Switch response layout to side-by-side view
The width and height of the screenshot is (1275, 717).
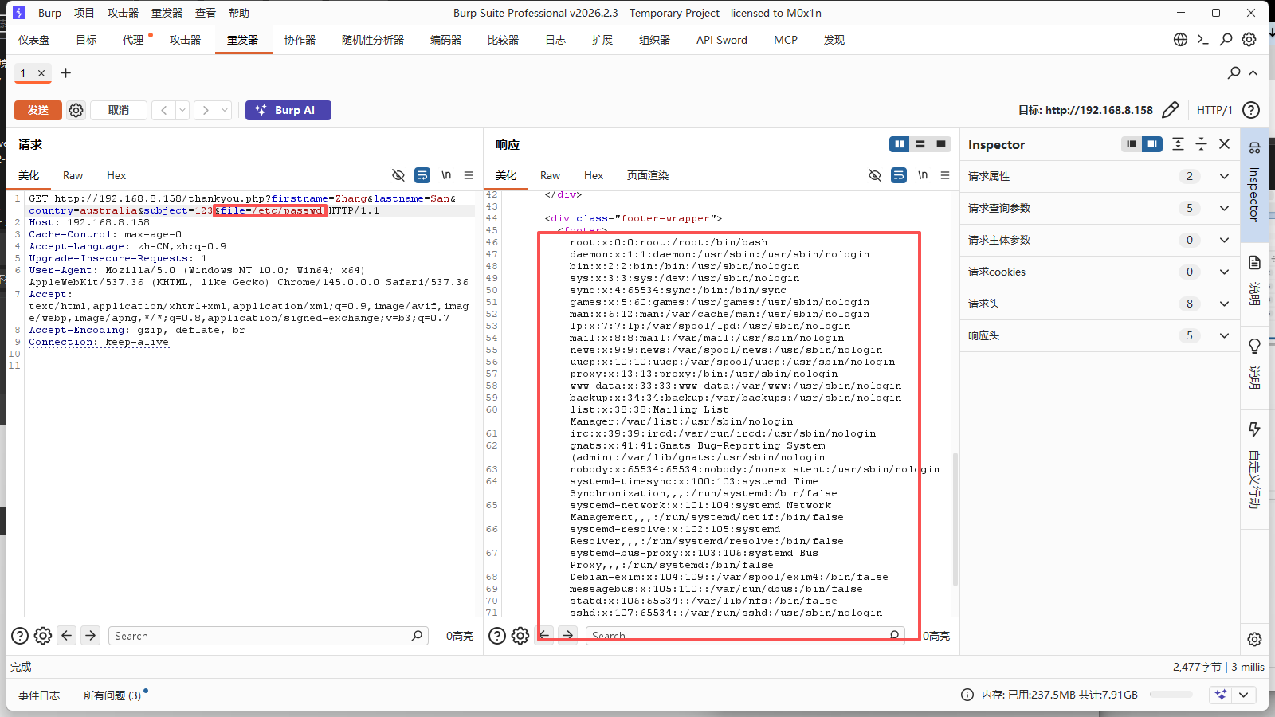pos(900,144)
